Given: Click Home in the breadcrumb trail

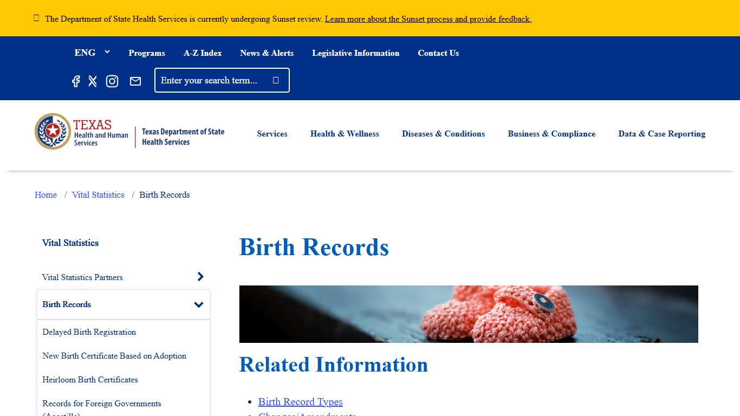Looking at the screenshot, I should pyautogui.click(x=46, y=194).
